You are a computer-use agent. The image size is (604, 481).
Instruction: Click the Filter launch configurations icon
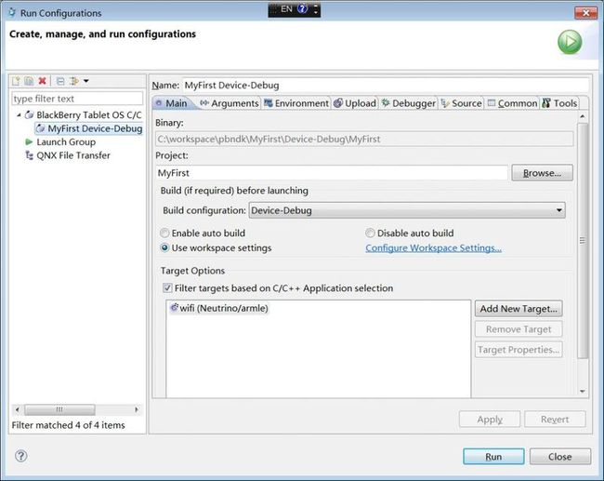pyautogui.click(x=73, y=81)
